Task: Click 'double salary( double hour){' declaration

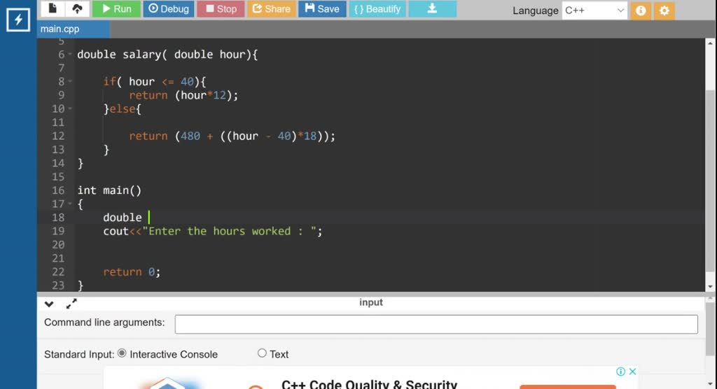Action: click(x=167, y=55)
